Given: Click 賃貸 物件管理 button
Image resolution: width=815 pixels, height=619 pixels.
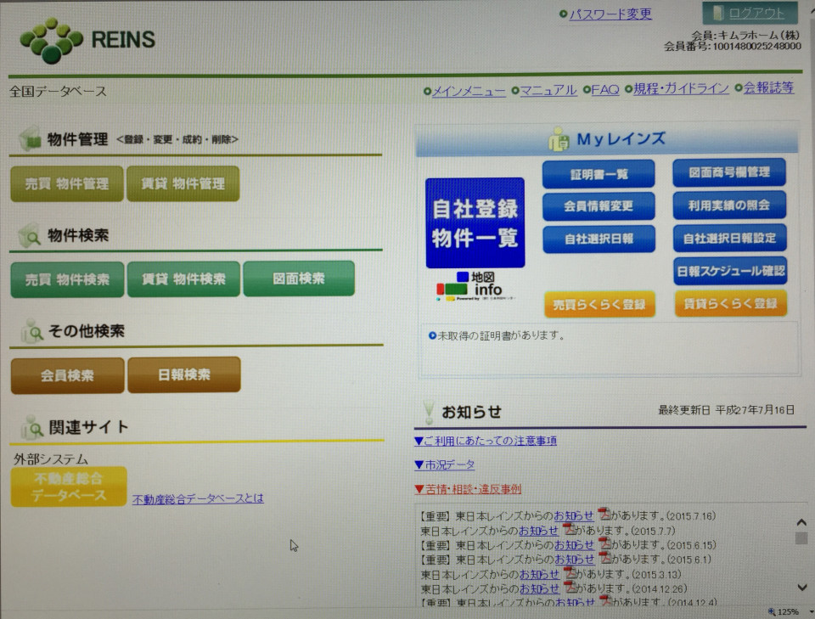Looking at the screenshot, I should point(183,183).
